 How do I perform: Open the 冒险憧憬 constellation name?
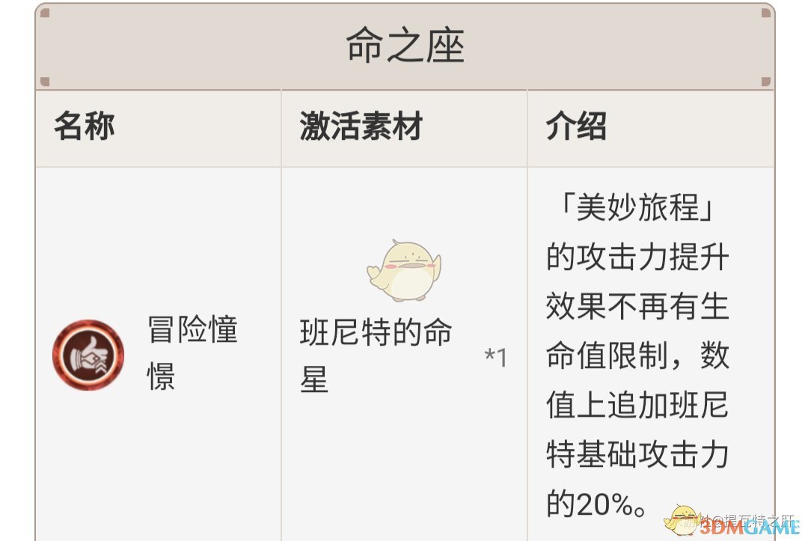(x=192, y=353)
